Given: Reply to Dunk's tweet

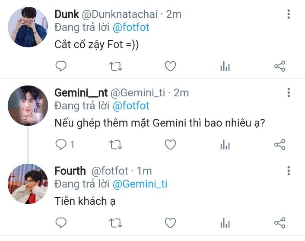Looking at the screenshot, I should coord(61,66).
